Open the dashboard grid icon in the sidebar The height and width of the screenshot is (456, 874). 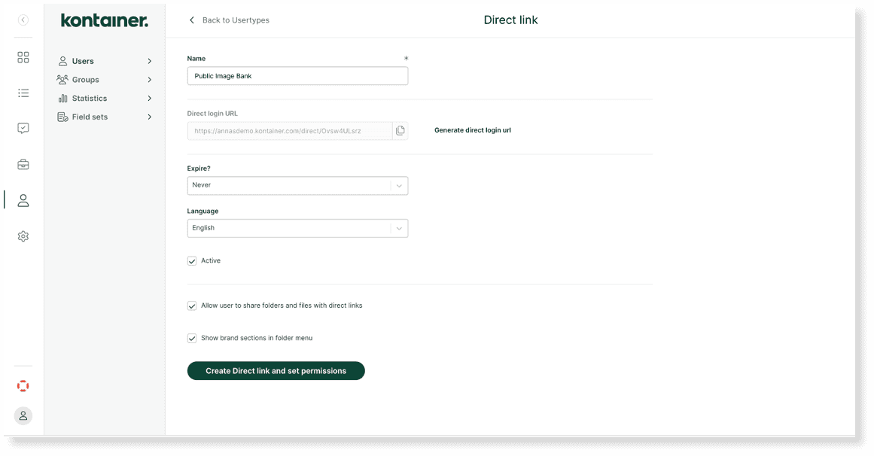coord(23,57)
